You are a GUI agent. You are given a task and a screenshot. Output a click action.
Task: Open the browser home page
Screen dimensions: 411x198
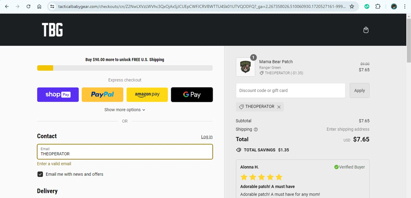click(x=39, y=6)
